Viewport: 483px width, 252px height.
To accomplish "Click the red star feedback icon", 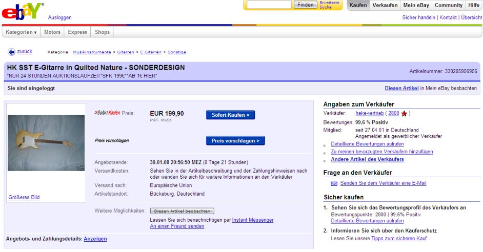I will point(404,114).
